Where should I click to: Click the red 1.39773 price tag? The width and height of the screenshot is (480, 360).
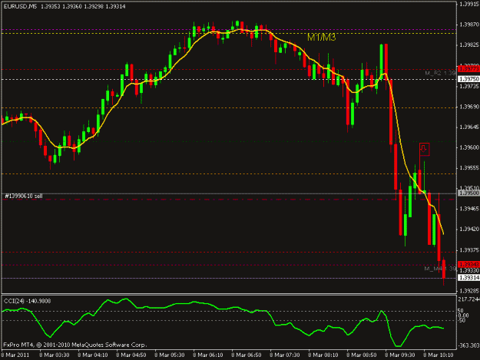click(x=468, y=69)
